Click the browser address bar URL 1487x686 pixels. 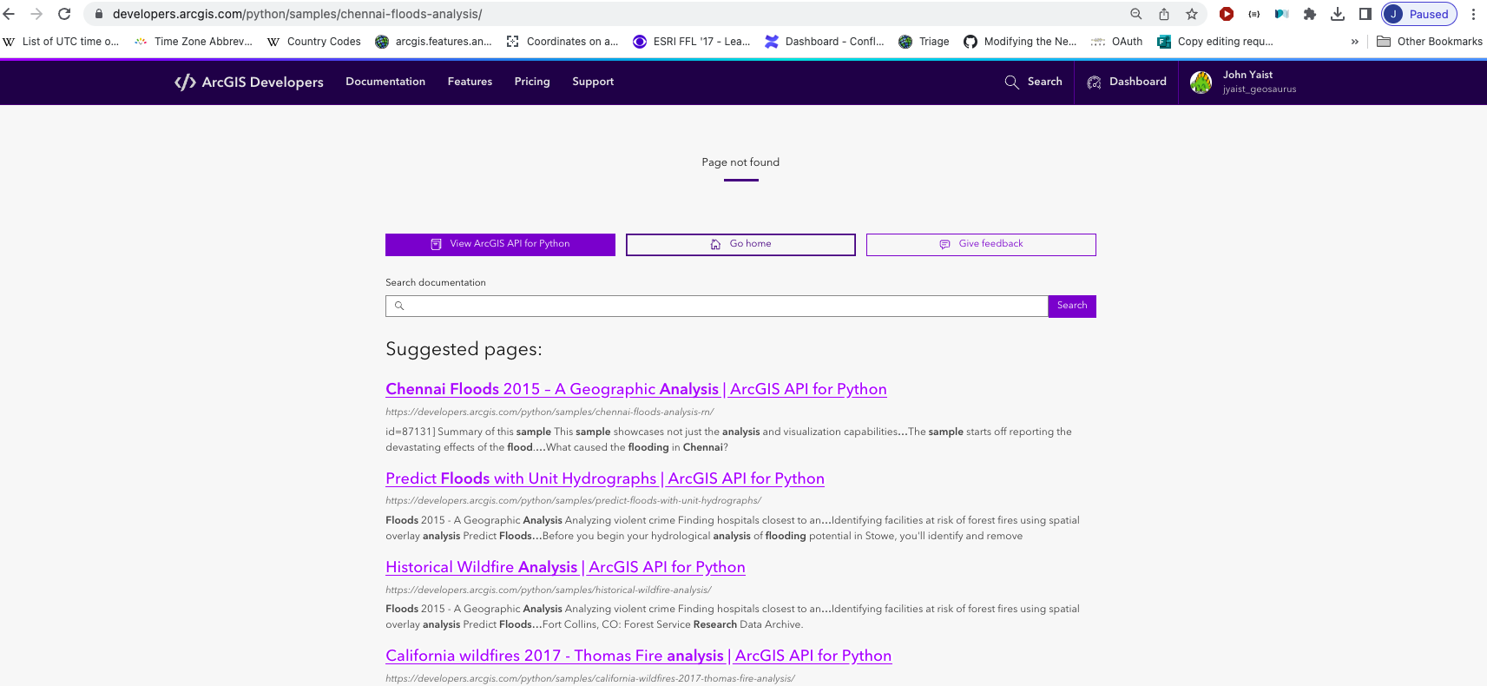tap(297, 14)
